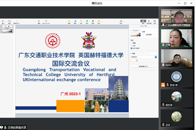This screenshot has width=195, height=130.
Task: Click the microphone icon on top participant tile
Action: coord(163,25)
